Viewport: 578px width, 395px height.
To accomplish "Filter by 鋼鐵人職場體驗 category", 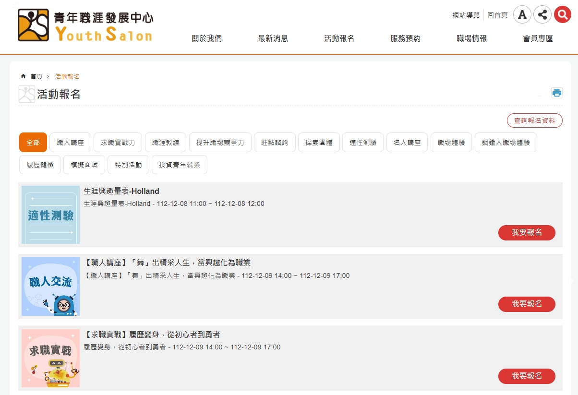I will tap(506, 143).
